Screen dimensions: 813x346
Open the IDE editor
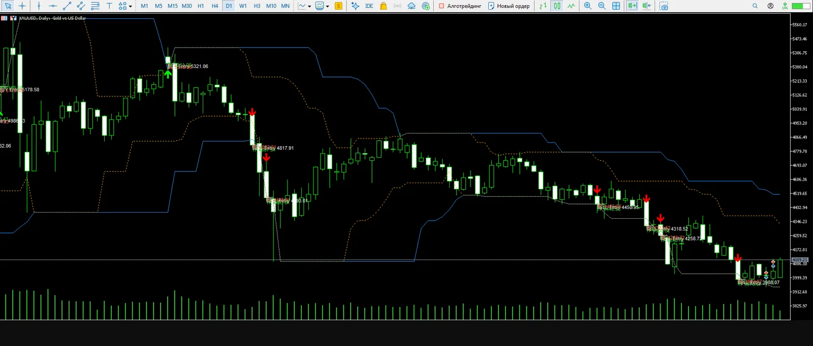tap(369, 6)
